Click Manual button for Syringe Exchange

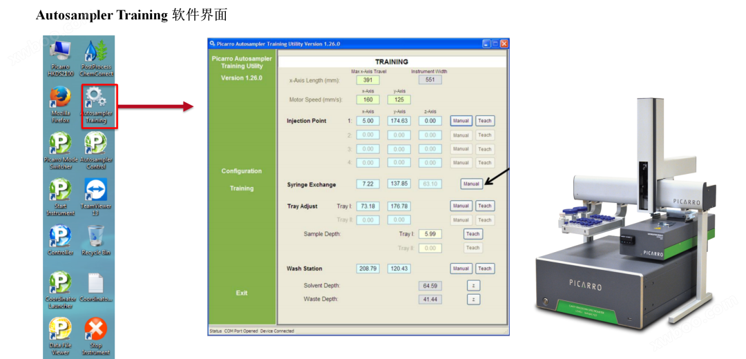click(x=471, y=184)
